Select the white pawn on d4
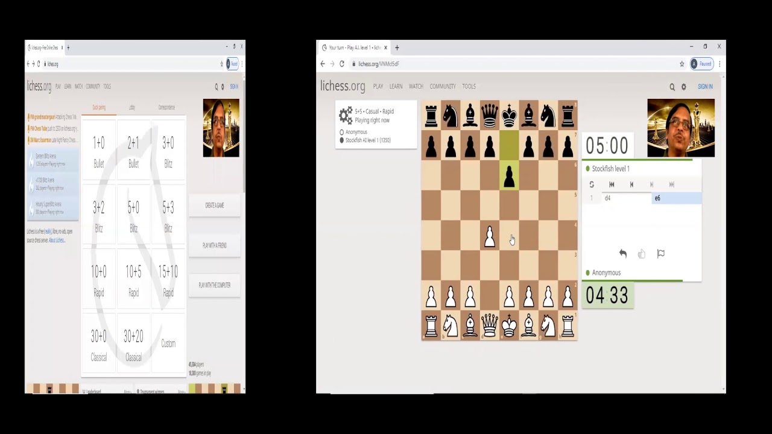Screen dimensions: 772x434 pos(490,236)
